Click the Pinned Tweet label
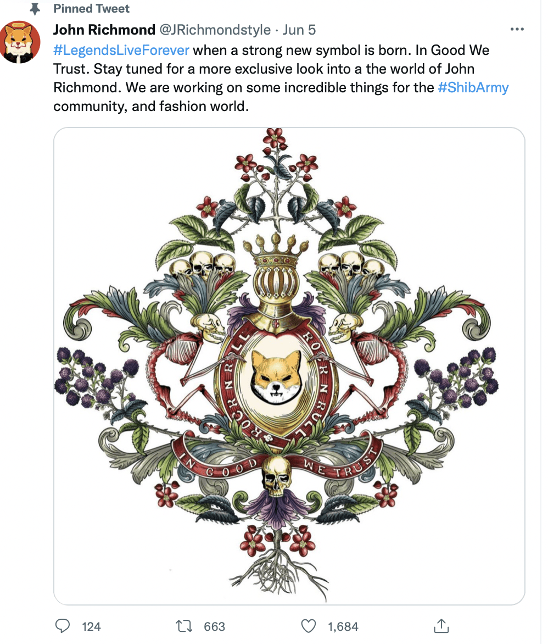548x644 pixels. tap(91, 9)
